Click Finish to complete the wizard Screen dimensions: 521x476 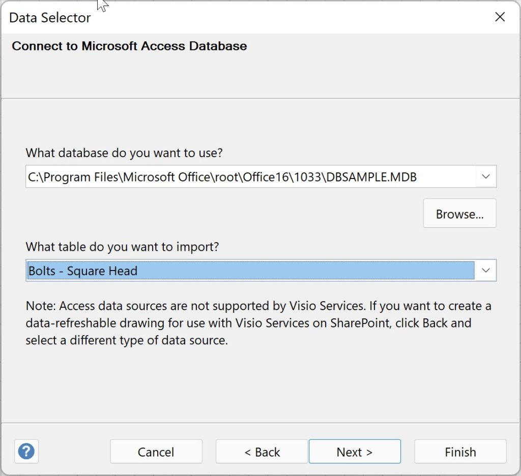pyautogui.click(x=460, y=452)
